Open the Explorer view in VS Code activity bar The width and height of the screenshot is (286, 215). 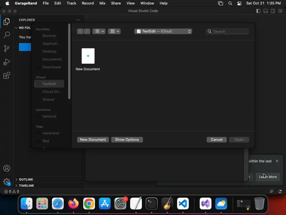pyautogui.click(x=7, y=22)
